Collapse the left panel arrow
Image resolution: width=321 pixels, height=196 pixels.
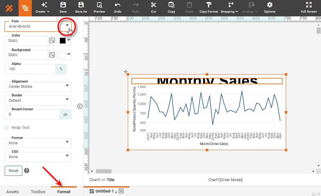click(80, 106)
